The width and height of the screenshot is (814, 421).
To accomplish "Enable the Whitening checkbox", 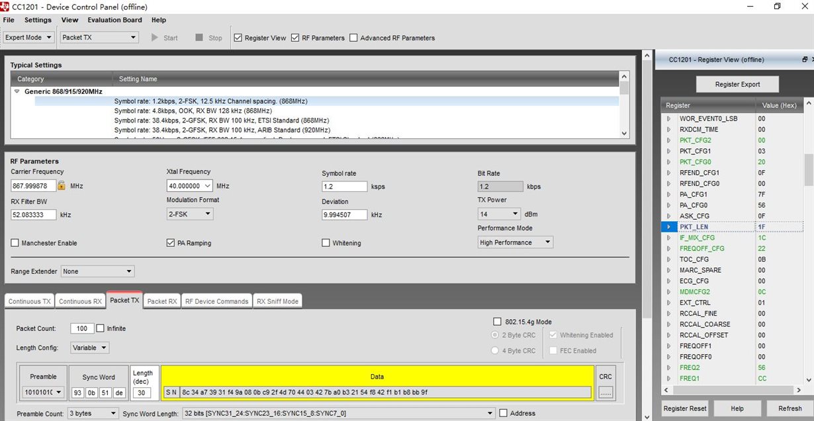I will (326, 243).
